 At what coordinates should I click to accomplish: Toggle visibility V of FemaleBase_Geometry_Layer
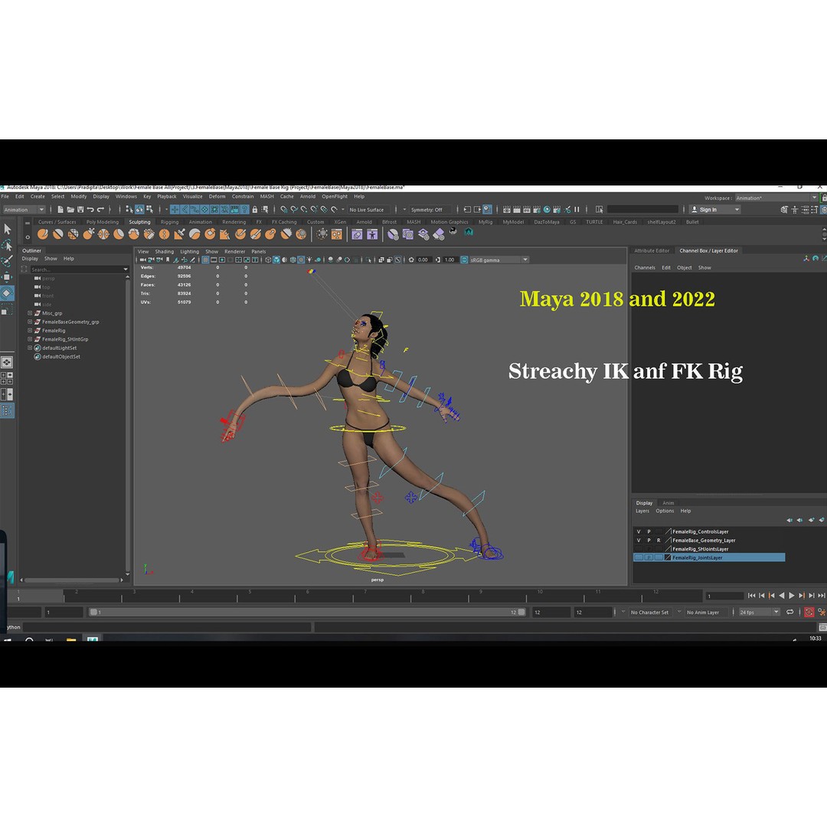[639, 540]
